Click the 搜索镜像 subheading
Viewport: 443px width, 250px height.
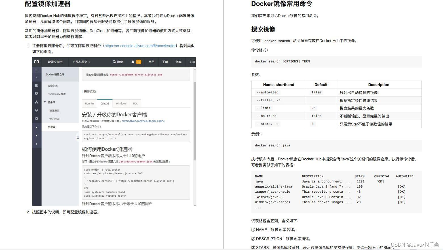click(x=263, y=29)
